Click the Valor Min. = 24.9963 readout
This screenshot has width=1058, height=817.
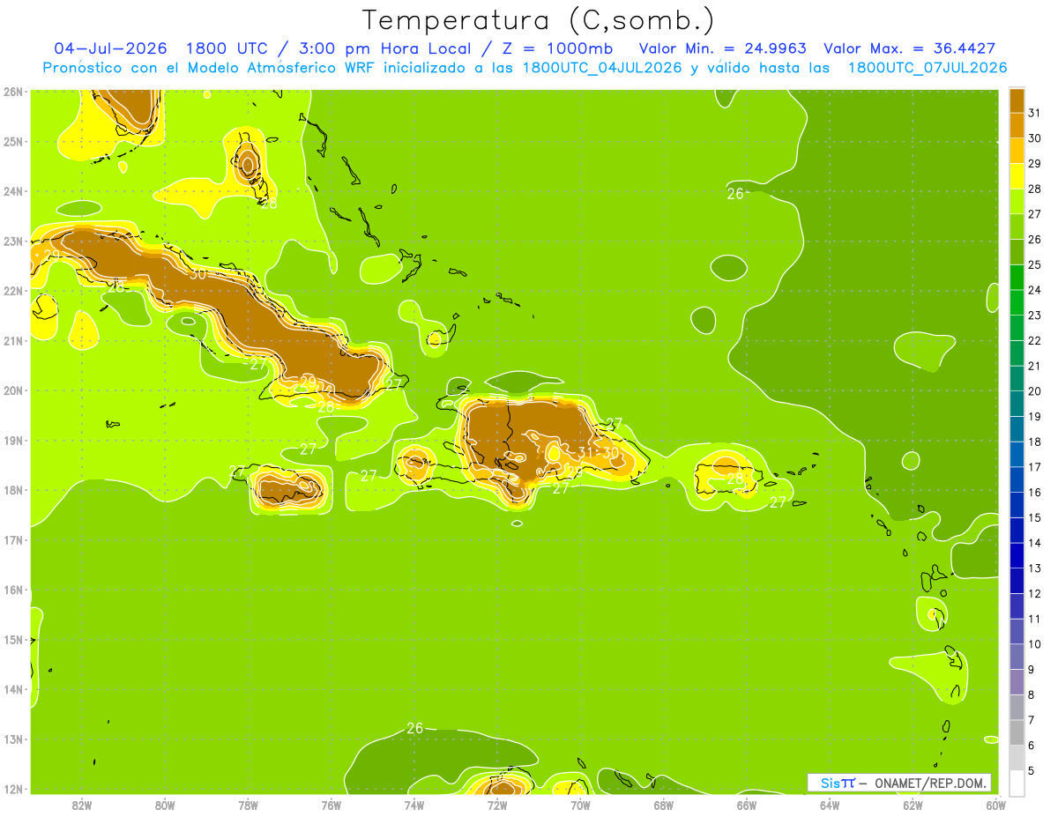(721, 48)
